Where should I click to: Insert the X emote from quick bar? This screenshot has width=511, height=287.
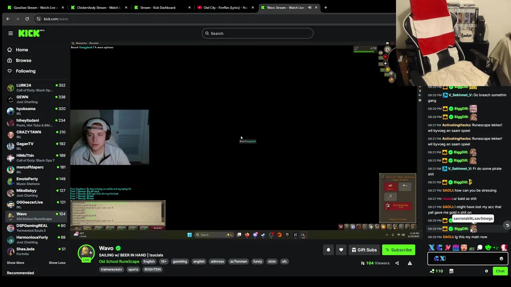(x=432, y=248)
